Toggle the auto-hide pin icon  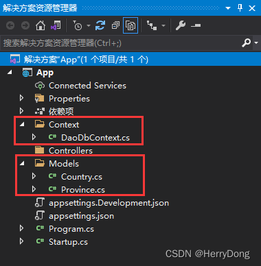click(240, 8)
